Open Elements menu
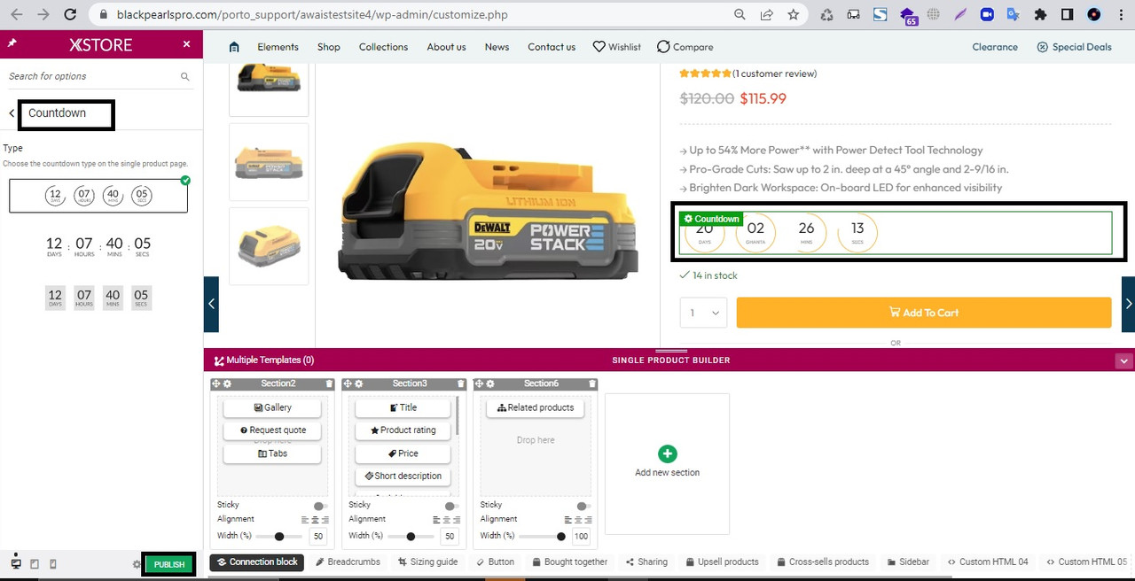Image resolution: width=1135 pixels, height=581 pixels. [278, 47]
